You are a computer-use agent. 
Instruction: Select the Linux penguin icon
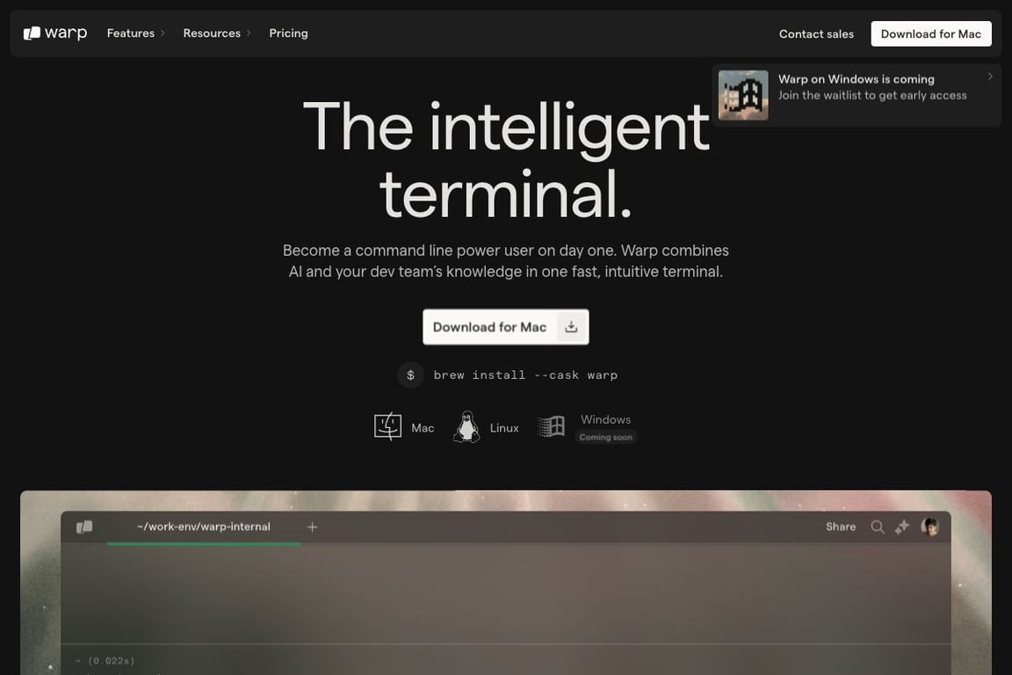pyautogui.click(x=466, y=427)
